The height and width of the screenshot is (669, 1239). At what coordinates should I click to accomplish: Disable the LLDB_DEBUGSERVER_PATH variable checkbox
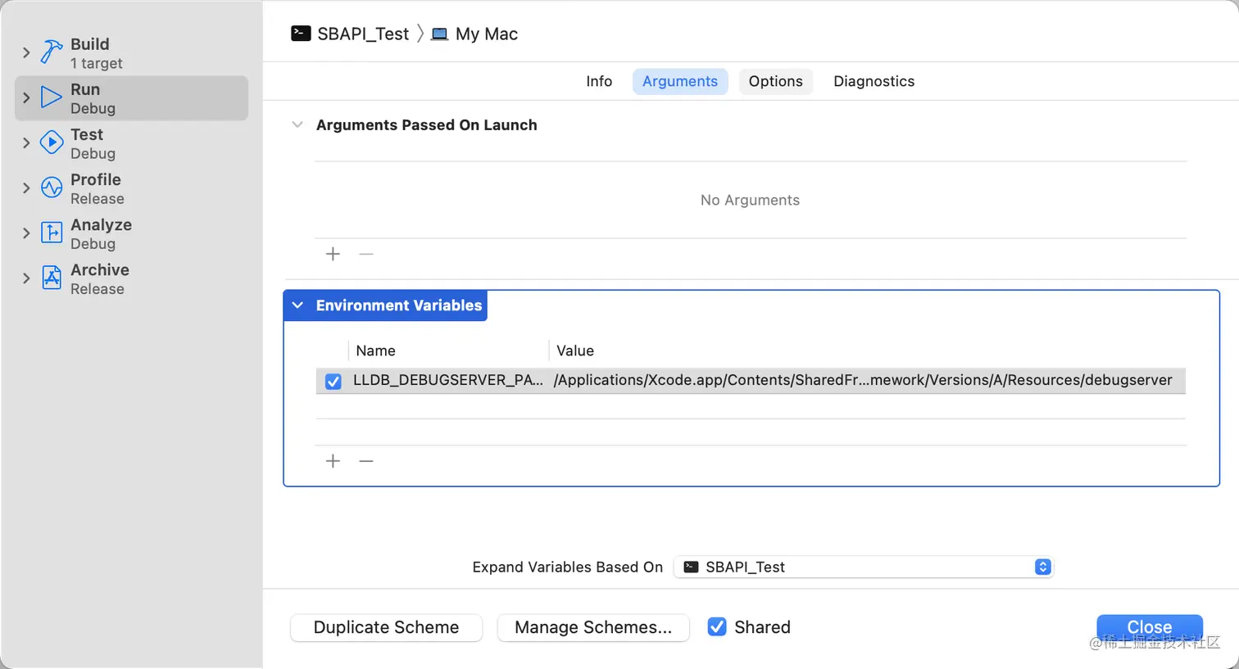click(x=334, y=381)
